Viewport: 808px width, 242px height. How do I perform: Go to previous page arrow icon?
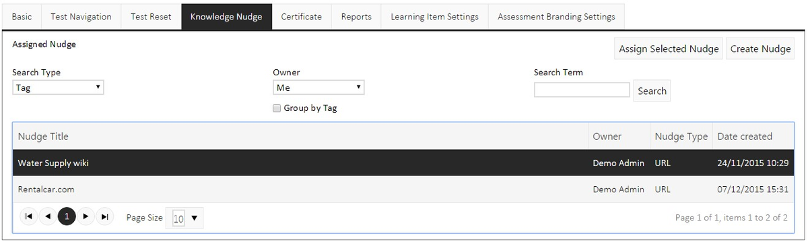pyautogui.click(x=48, y=216)
